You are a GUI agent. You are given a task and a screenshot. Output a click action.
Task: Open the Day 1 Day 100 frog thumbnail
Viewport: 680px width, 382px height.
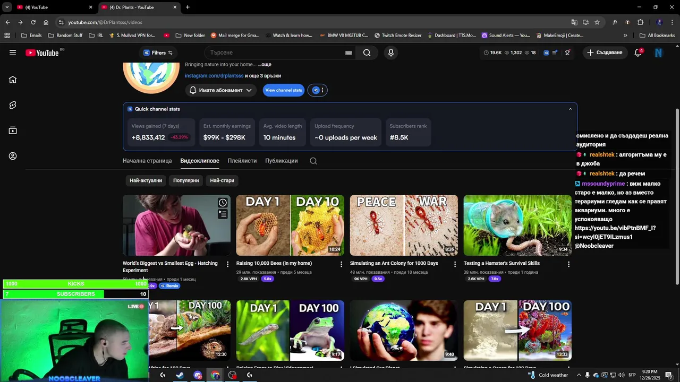(290, 331)
